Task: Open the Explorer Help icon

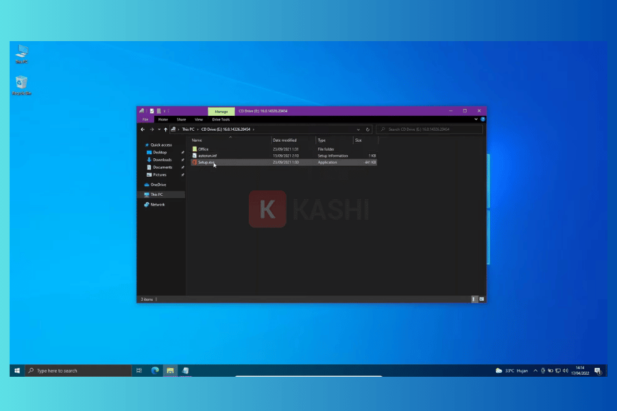Action: pyautogui.click(x=483, y=119)
